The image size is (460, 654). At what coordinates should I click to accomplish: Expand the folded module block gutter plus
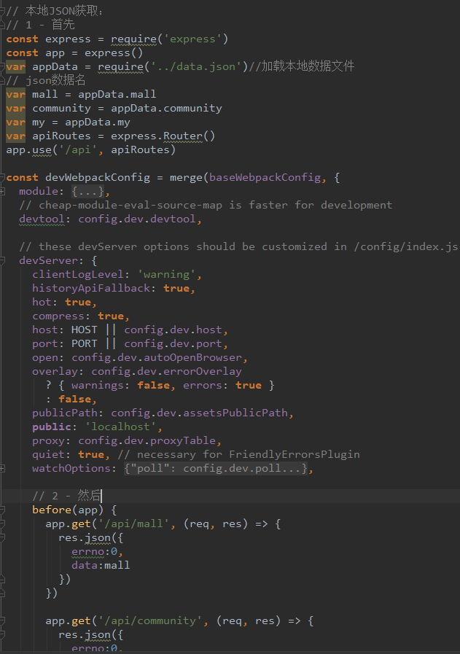[2, 192]
